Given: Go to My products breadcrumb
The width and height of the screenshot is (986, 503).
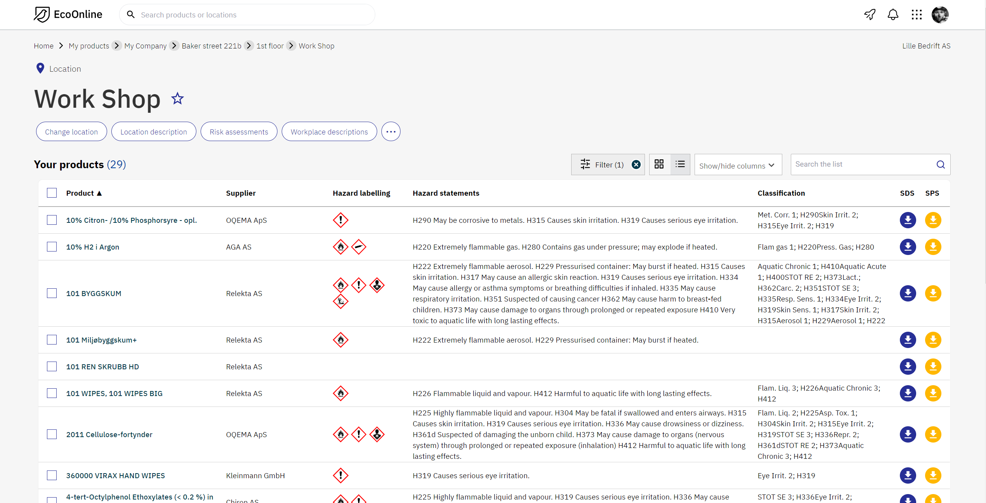Looking at the screenshot, I should pyautogui.click(x=89, y=46).
